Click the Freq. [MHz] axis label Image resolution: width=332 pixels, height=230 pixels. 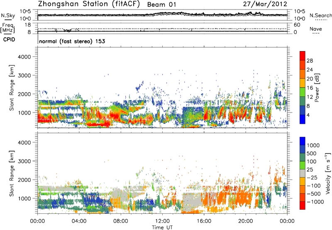(7, 28)
